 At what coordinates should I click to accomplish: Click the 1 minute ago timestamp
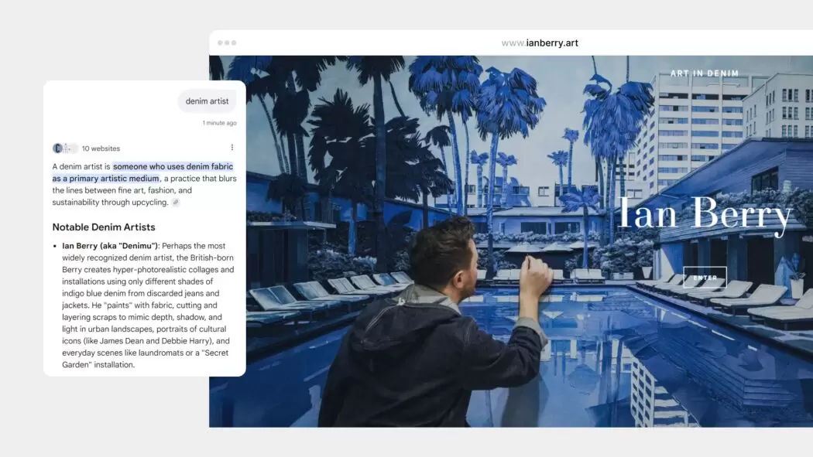tap(219, 122)
